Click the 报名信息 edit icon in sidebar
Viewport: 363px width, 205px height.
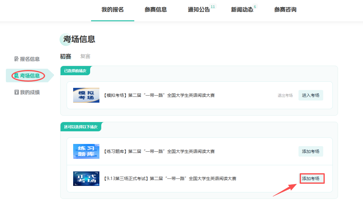pyautogui.click(x=17, y=59)
